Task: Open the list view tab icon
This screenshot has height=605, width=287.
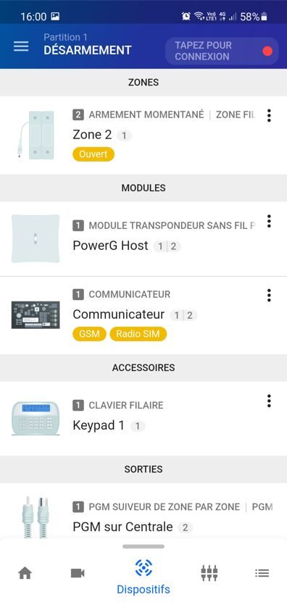Action: (x=262, y=573)
